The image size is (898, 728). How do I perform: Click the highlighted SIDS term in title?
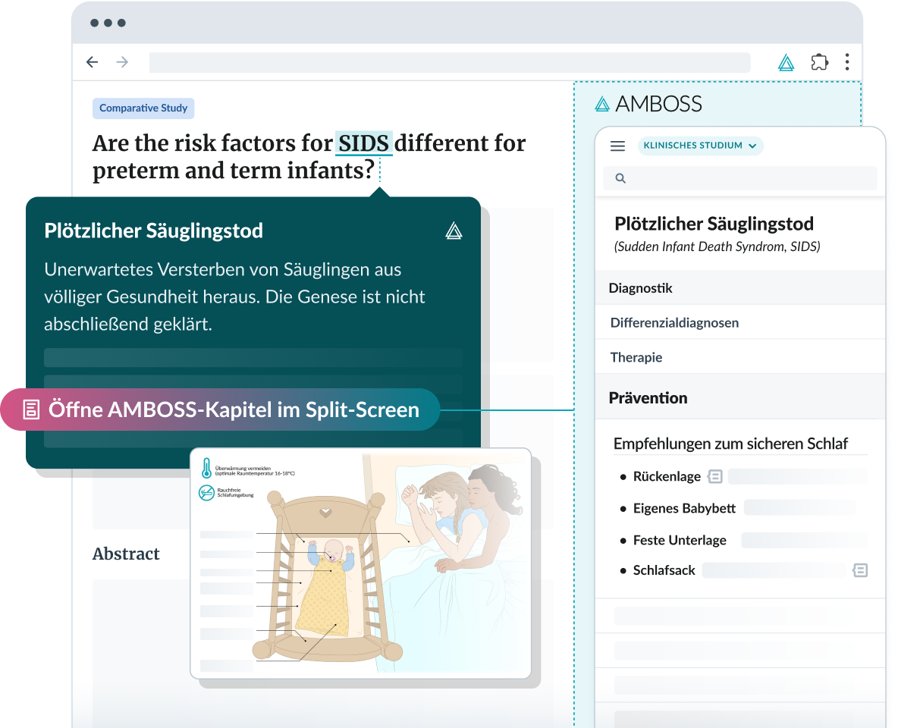pyautogui.click(x=363, y=143)
